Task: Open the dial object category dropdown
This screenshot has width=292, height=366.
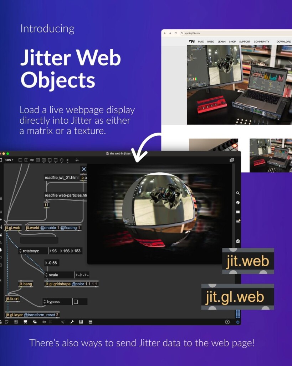Action: tap(61, 160)
